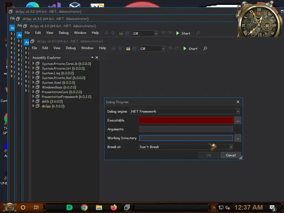Open the File menu in front dnSpy window

pyautogui.click(x=34, y=48)
